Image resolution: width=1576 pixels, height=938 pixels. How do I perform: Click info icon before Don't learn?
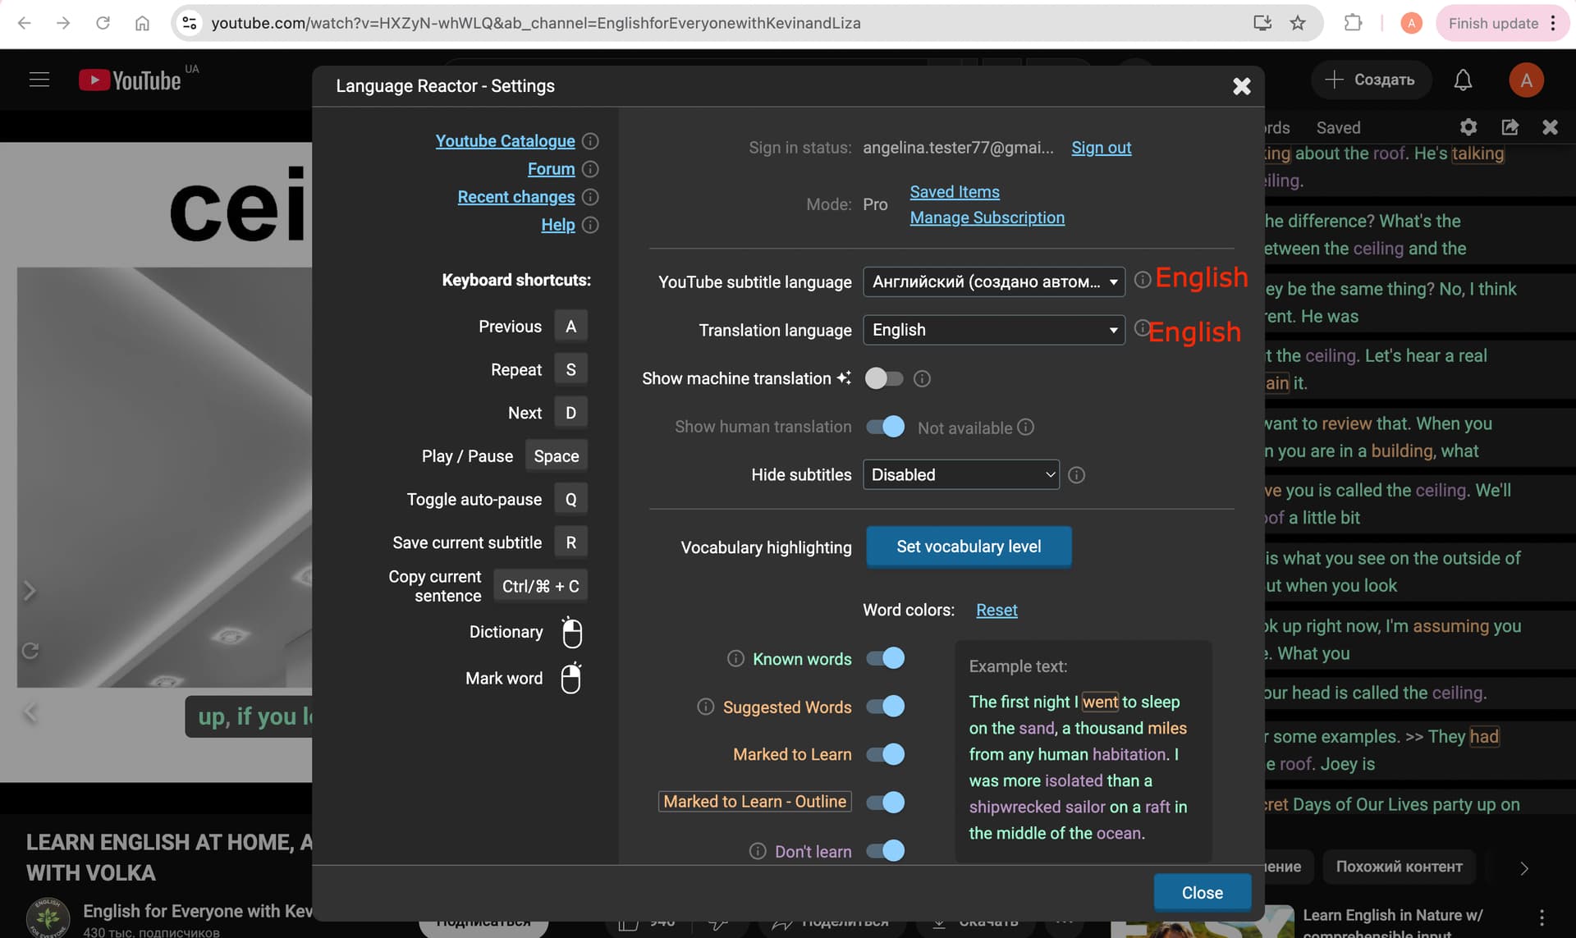(758, 852)
